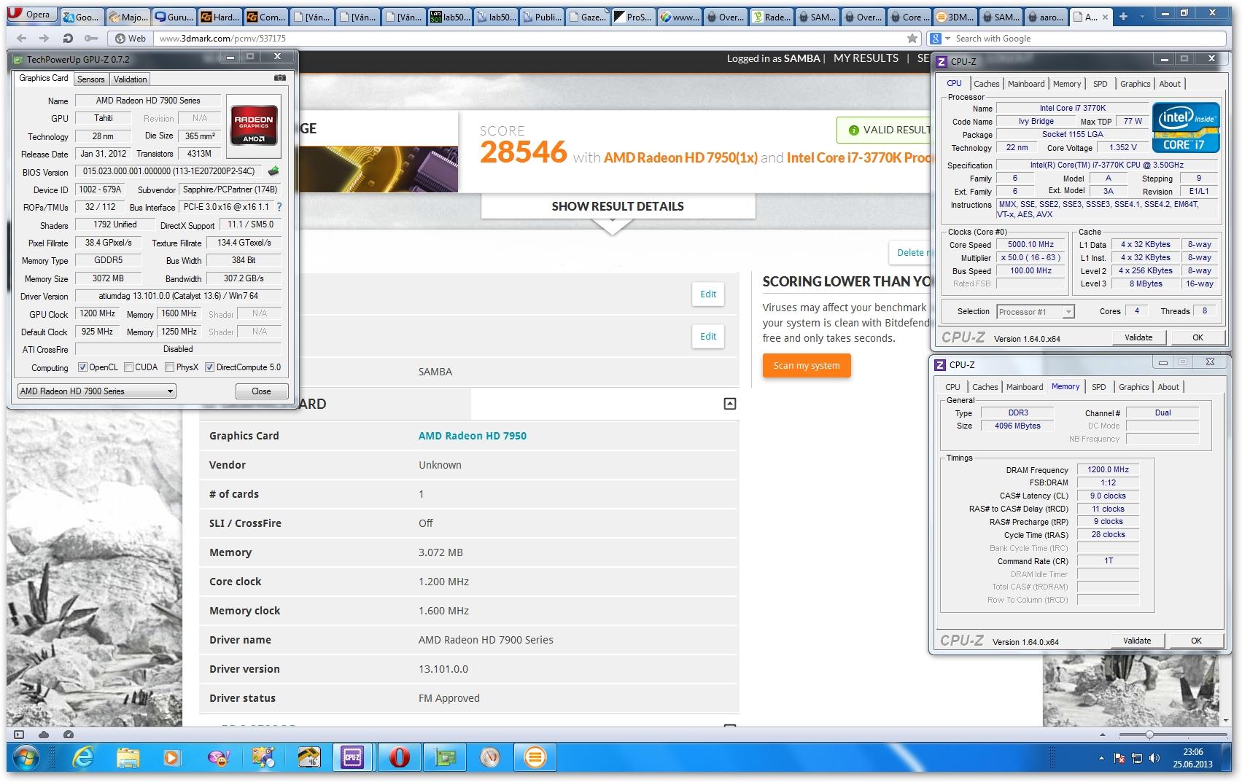Click Validate in upper CPU-Z window
Viewport: 1242px width, 782px height.
tap(1138, 337)
